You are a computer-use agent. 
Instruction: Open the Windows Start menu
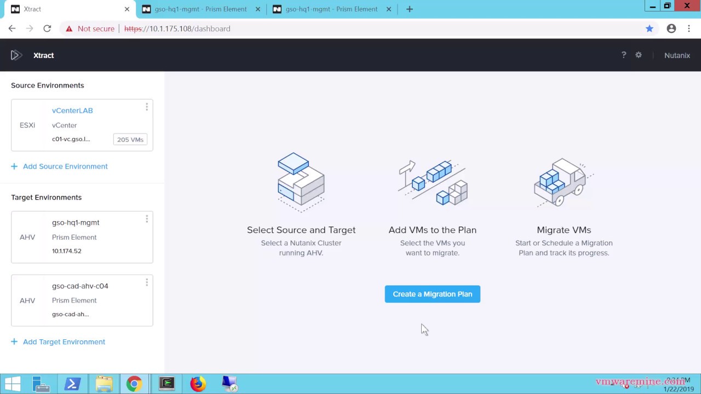click(x=13, y=384)
